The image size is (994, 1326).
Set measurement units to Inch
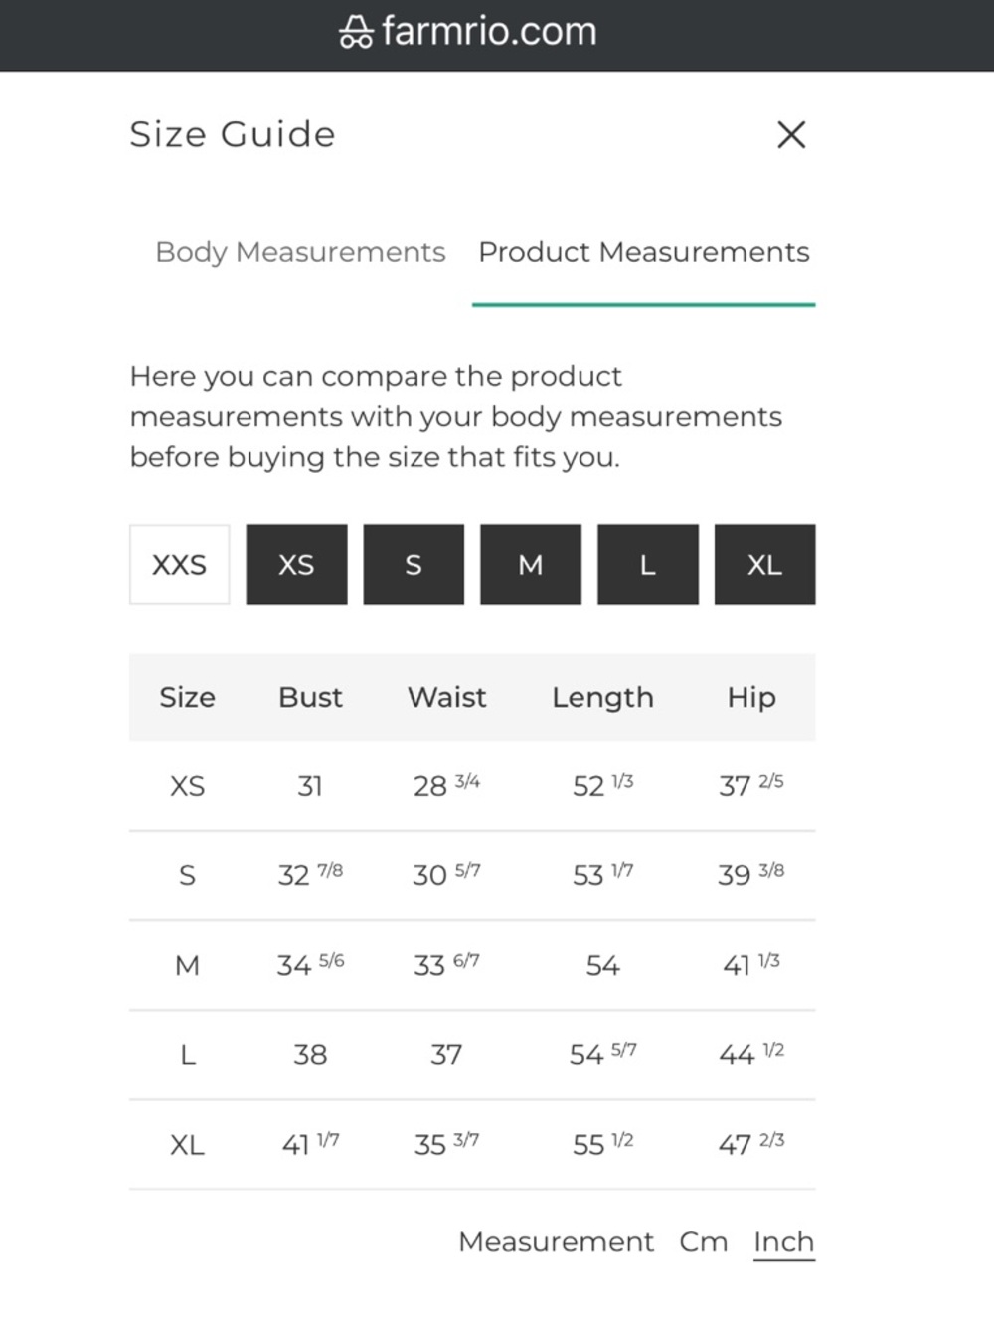click(784, 1242)
